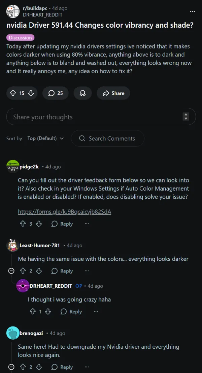This screenshot has width=202, height=373.
Task: Open the Sort by Top (Default) dropdown
Action: pyautogui.click(x=45, y=139)
